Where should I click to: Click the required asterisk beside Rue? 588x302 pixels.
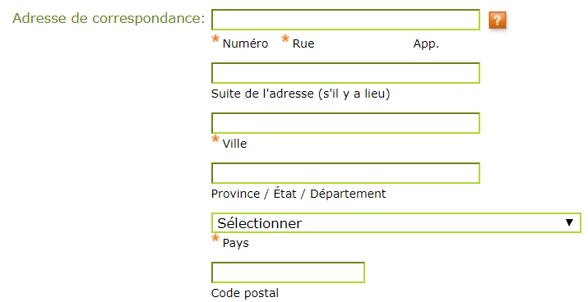tap(285, 39)
